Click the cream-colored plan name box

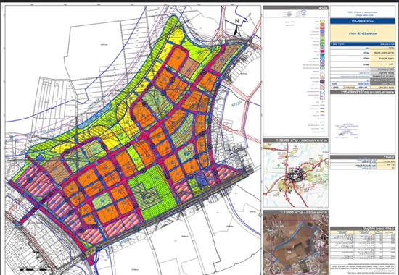pyautogui.click(x=363, y=33)
